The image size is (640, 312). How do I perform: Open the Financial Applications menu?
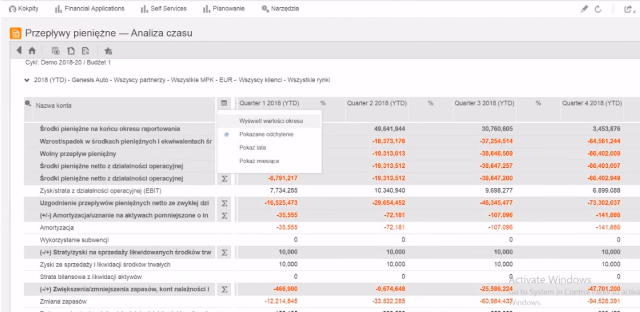90,9
